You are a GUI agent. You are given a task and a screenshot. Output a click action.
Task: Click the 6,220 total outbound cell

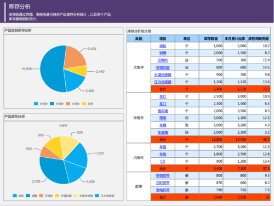[235, 89]
